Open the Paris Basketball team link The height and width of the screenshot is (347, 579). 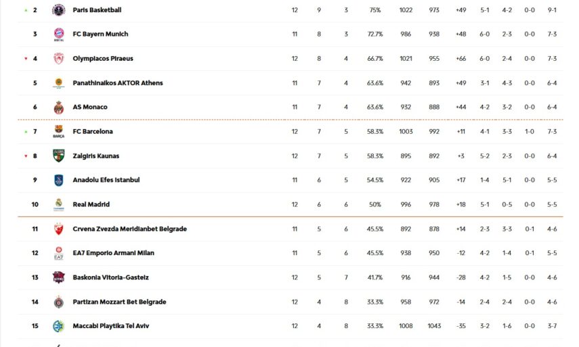[x=97, y=10]
